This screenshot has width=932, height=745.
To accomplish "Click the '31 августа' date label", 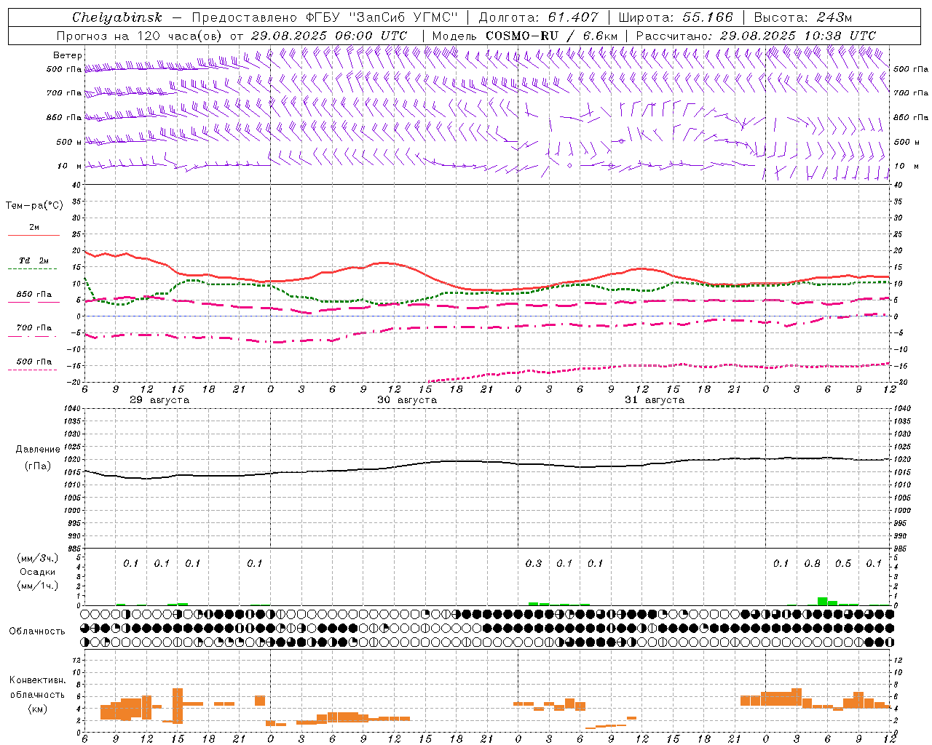I will click(x=655, y=400).
